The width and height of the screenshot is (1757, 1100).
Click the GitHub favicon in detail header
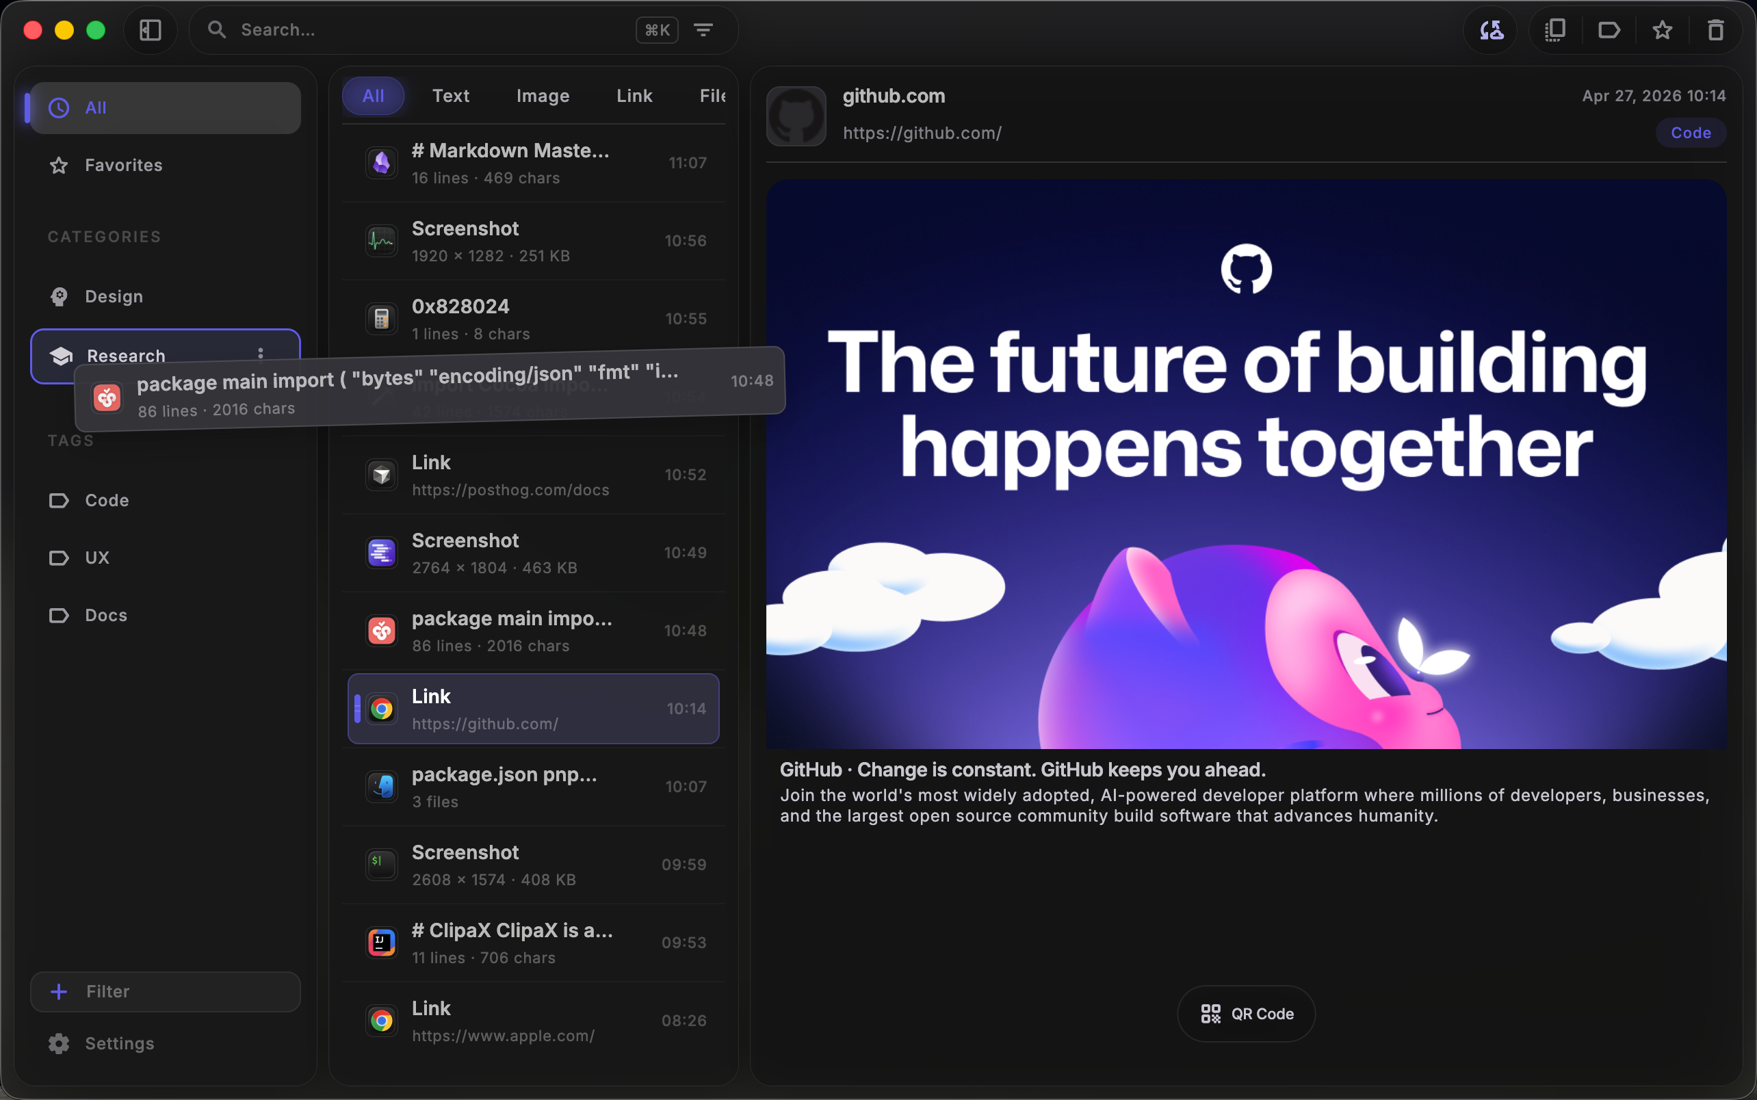(796, 116)
